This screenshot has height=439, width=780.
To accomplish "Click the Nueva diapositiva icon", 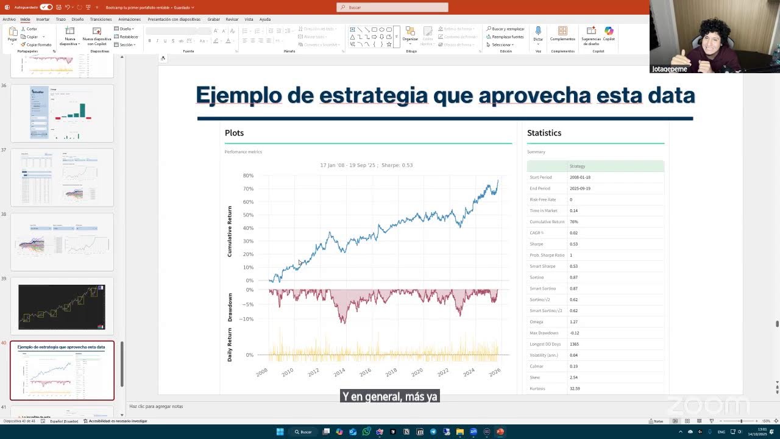I will click(x=69, y=31).
